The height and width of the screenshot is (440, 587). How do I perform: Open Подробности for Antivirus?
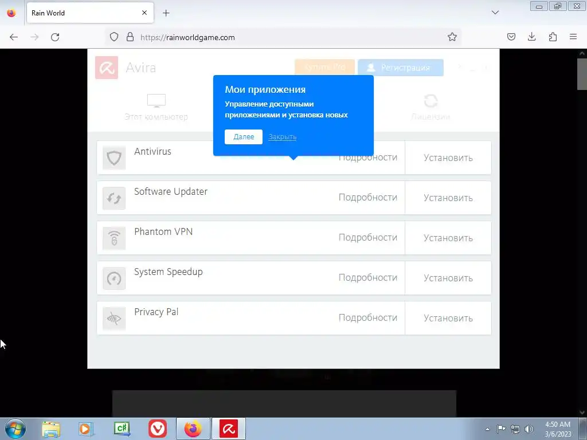(368, 158)
